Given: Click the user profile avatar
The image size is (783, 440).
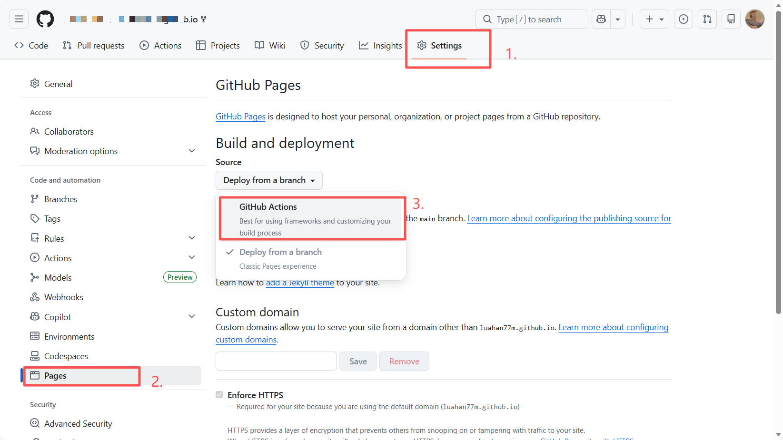Looking at the screenshot, I should (x=754, y=19).
